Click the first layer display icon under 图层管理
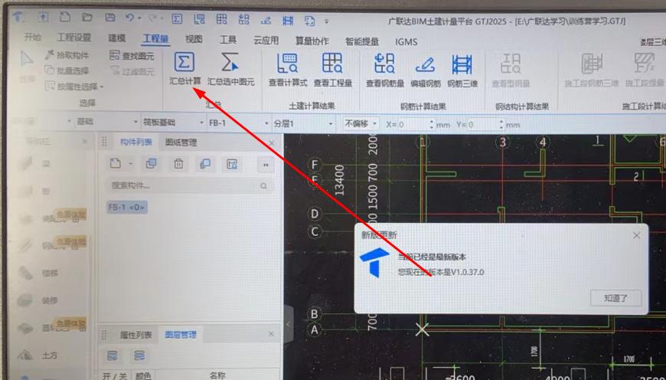The width and height of the screenshot is (666, 380). [112, 355]
